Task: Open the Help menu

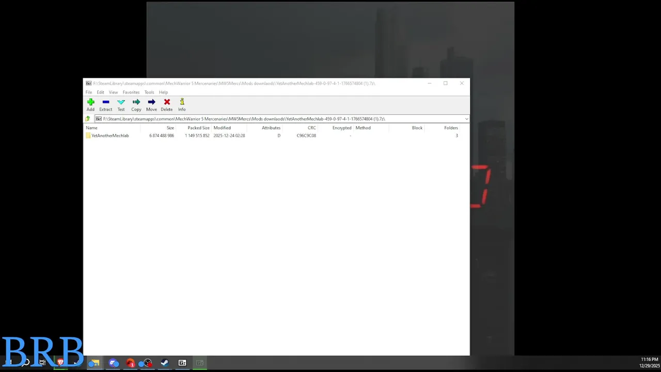Action: 163,92
